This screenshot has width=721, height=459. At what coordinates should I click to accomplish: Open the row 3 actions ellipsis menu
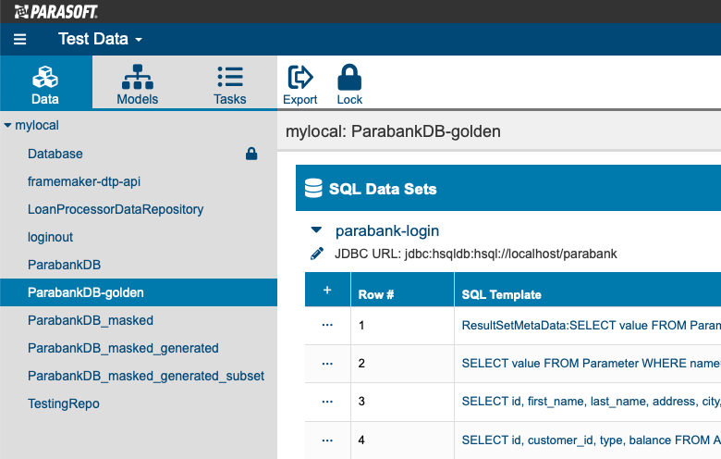(x=327, y=402)
